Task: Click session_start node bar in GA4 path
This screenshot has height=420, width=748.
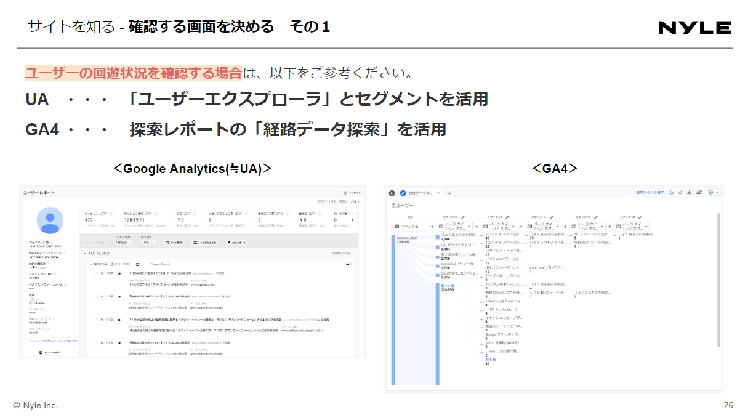Action: click(393, 311)
